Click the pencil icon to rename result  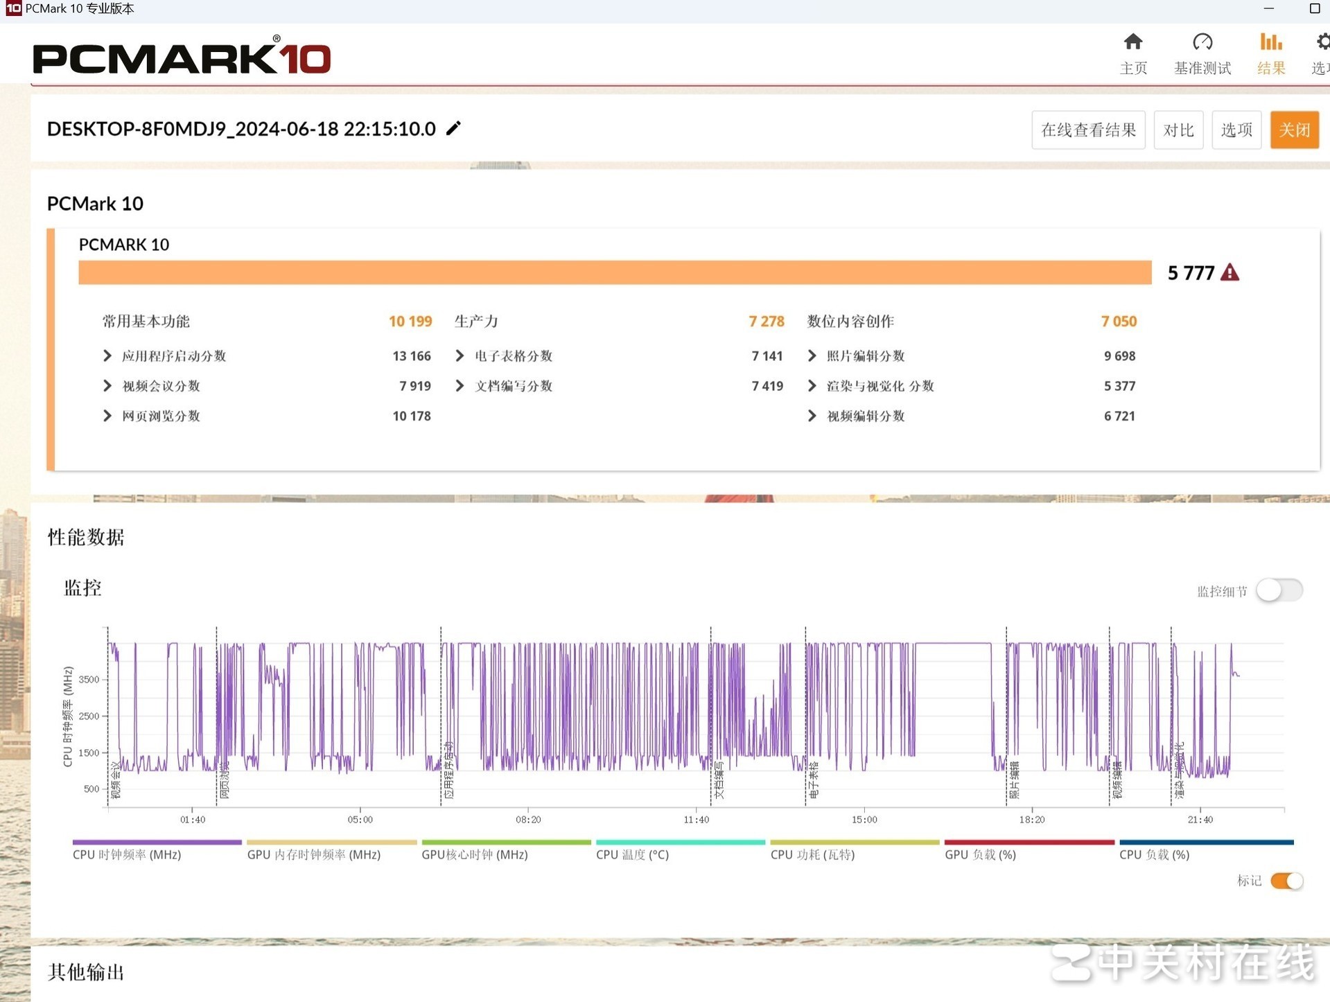[453, 128]
